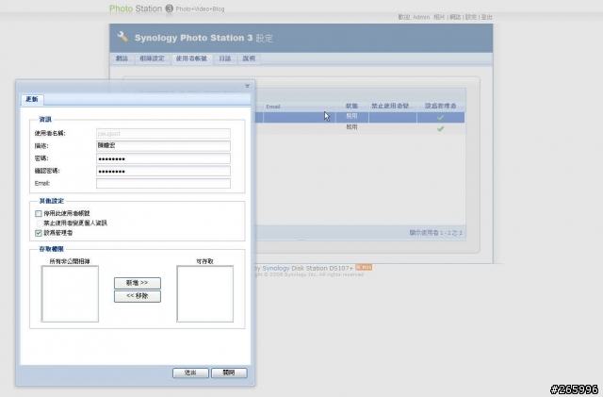Click the 登出 logout link
This screenshot has height=397, width=603.
click(487, 17)
